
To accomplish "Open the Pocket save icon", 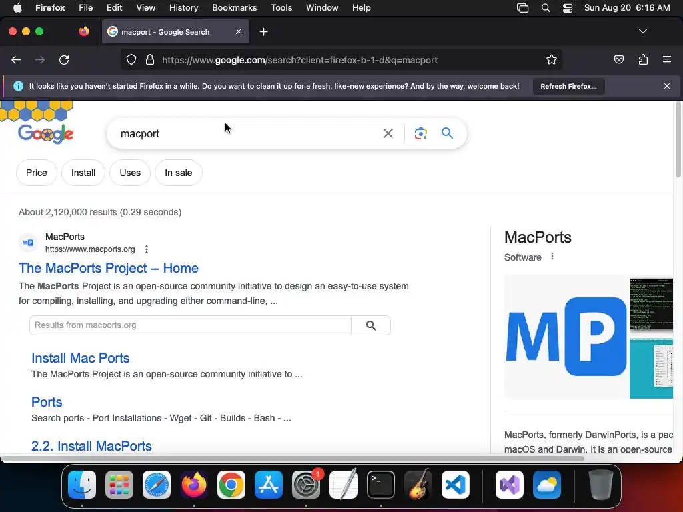I will point(619,60).
